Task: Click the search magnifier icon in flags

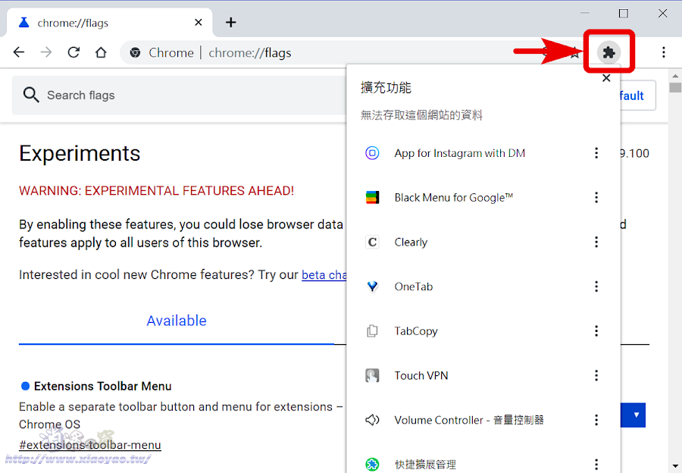Action: point(31,95)
